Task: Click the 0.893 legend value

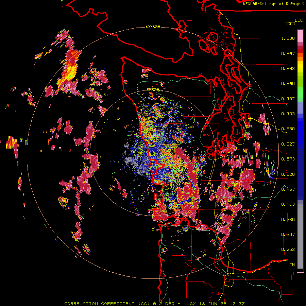Action: pos(288,68)
